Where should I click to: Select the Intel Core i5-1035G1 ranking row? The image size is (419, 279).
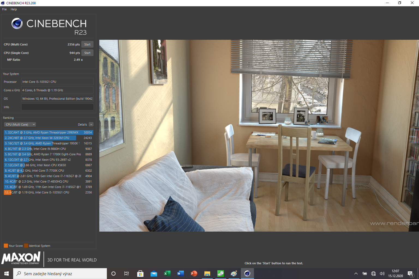[x=49, y=192]
